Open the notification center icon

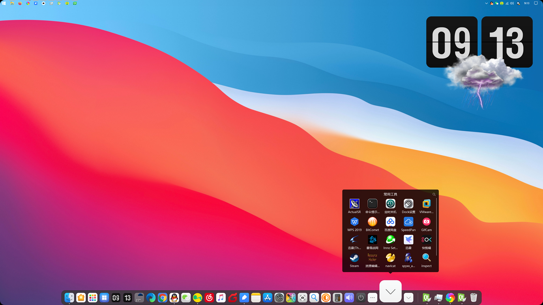coord(536,3)
